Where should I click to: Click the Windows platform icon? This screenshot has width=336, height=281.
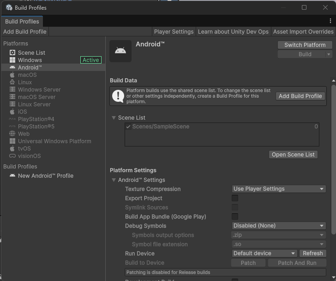coord(12,60)
